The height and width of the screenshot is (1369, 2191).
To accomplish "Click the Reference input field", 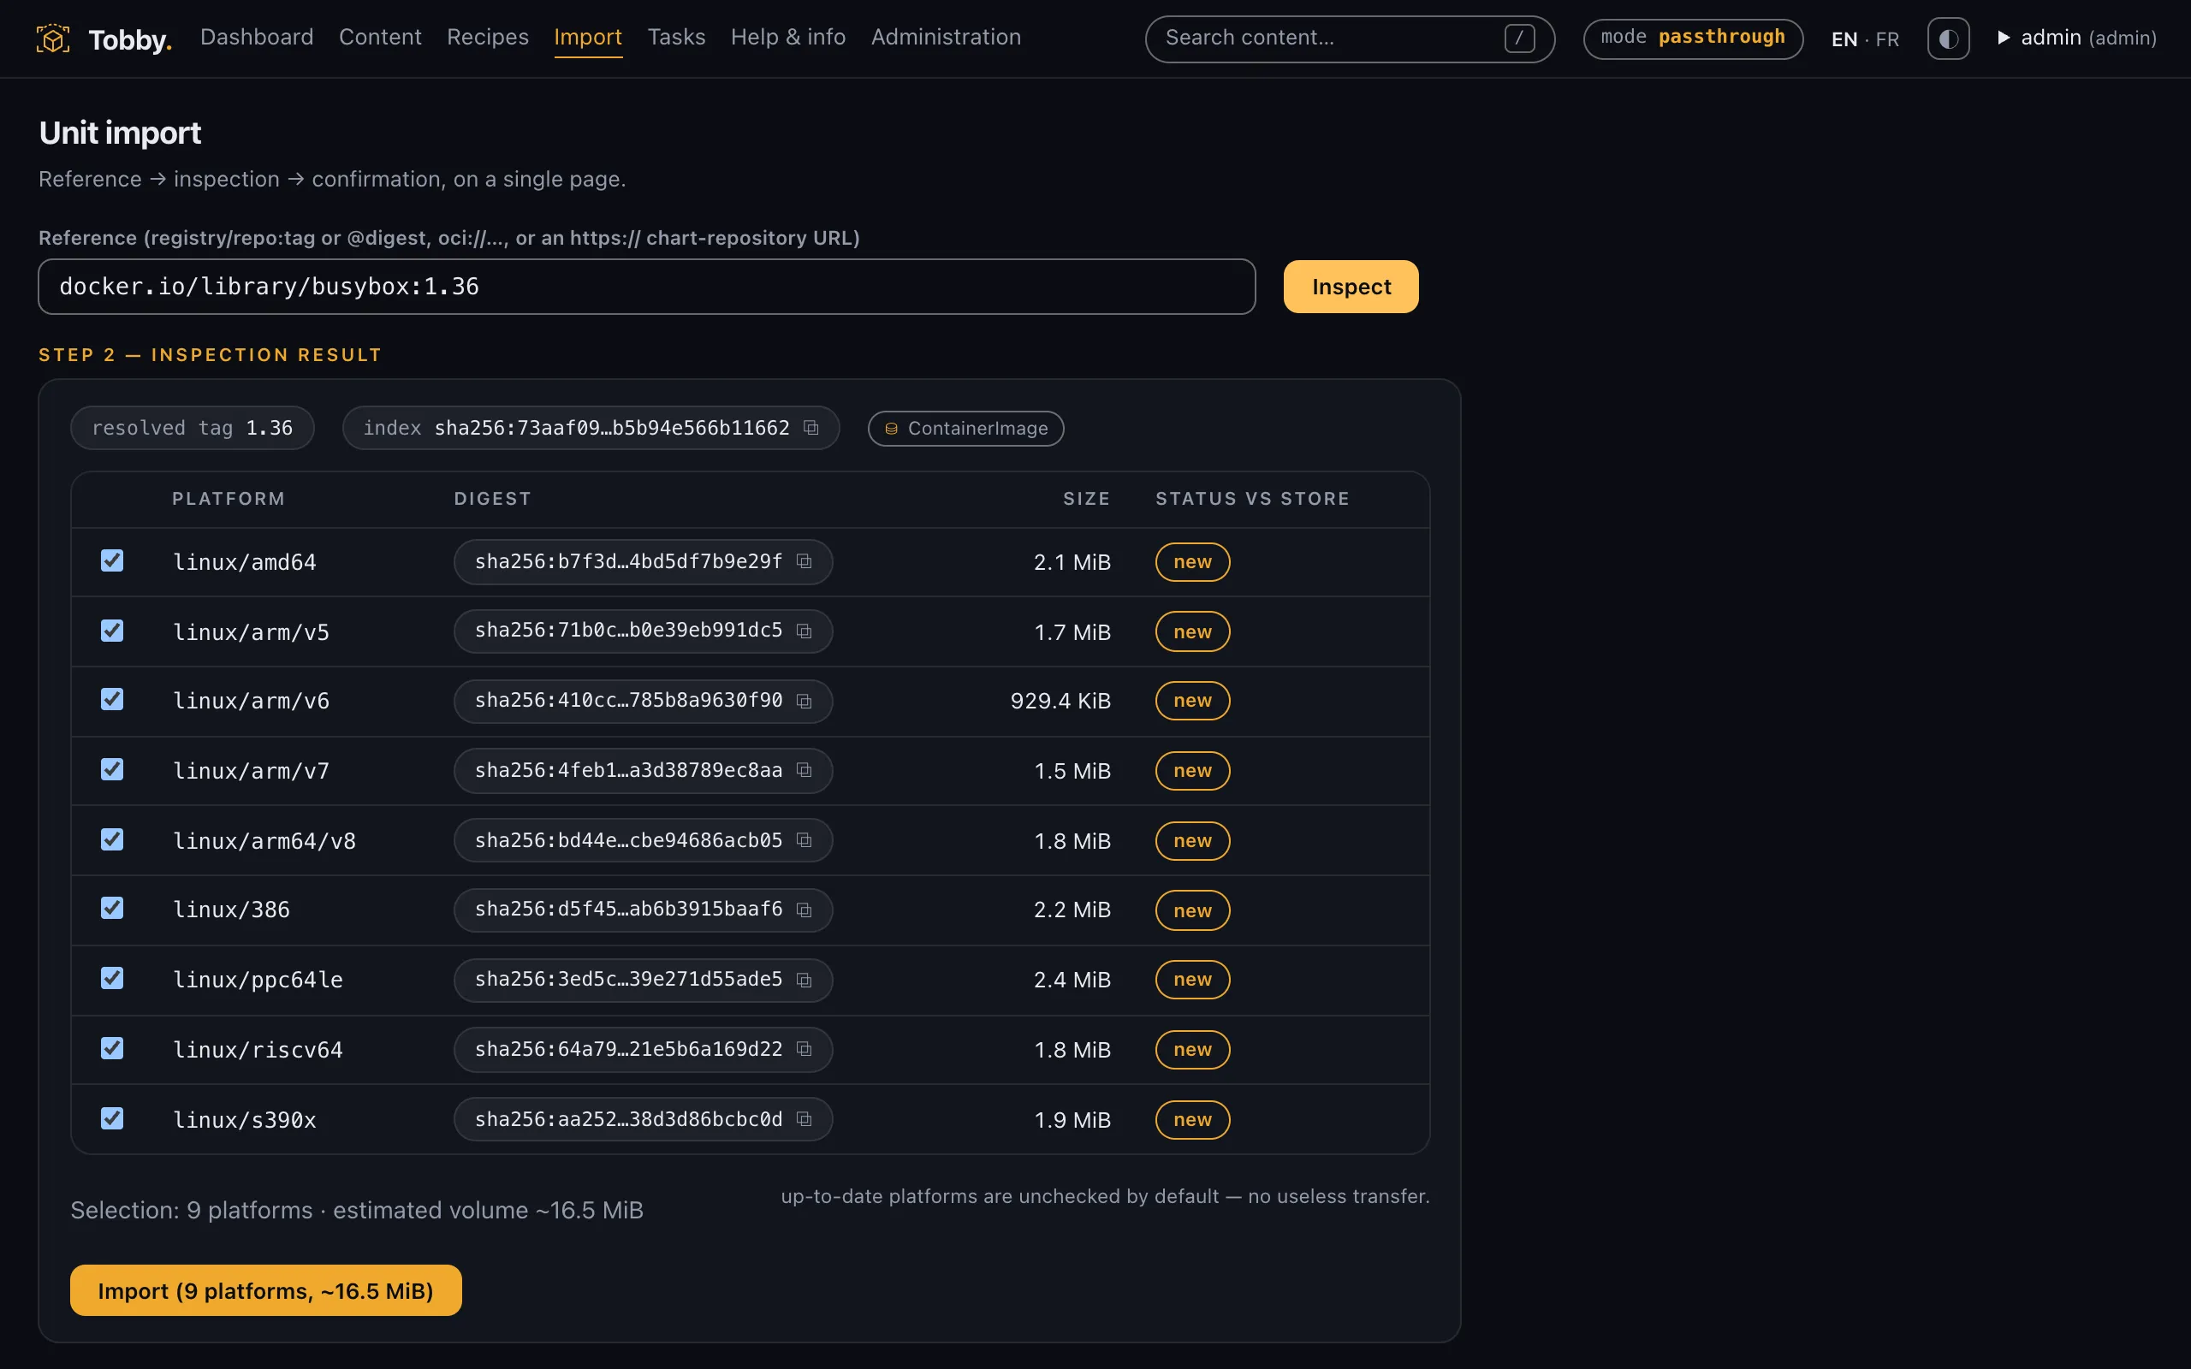I will point(646,287).
